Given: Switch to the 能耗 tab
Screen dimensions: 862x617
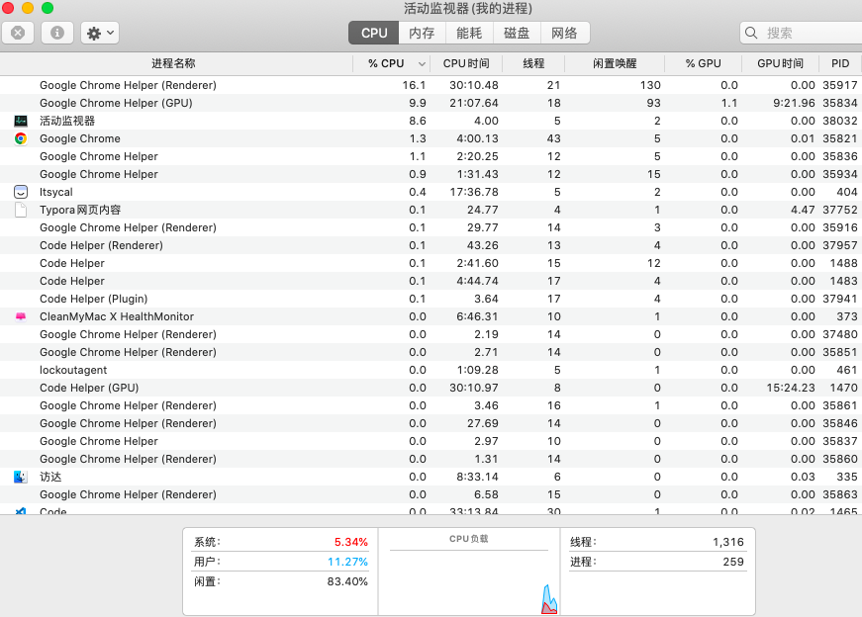Looking at the screenshot, I should (469, 33).
